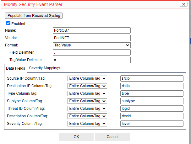Image resolution: width=191 pixels, height=144 pixels.
Task: Expand the Threat ID Column/Tag dropdown
Action: (87, 109)
